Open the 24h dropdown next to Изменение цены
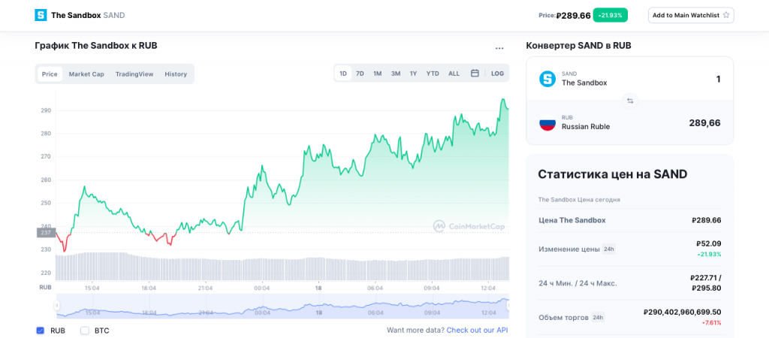The image size is (769, 338). [608, 249]
